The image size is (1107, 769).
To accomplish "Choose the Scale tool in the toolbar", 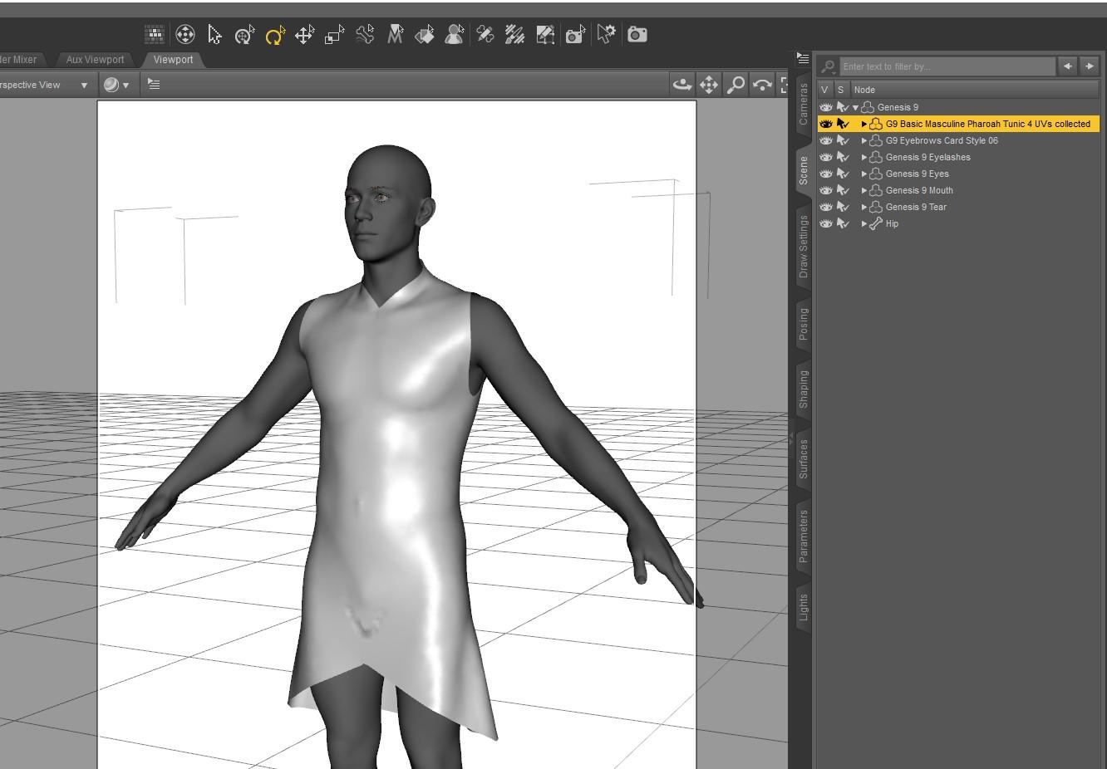I will tap(334, 35).
